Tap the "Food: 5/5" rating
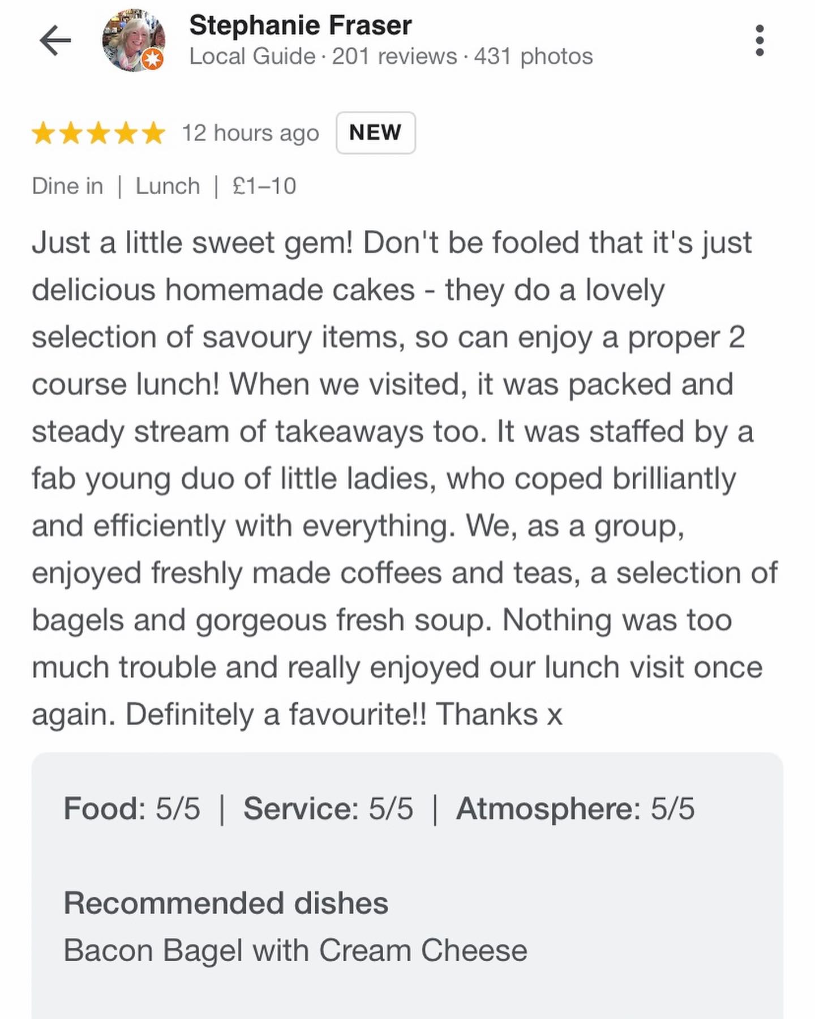The width and height of the screenshot is (815, 1019). click(x=132, y=808)
